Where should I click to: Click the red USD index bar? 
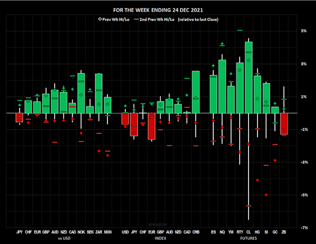point(125,119)
